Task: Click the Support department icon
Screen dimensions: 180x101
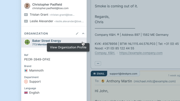Action: pos(26,82)
